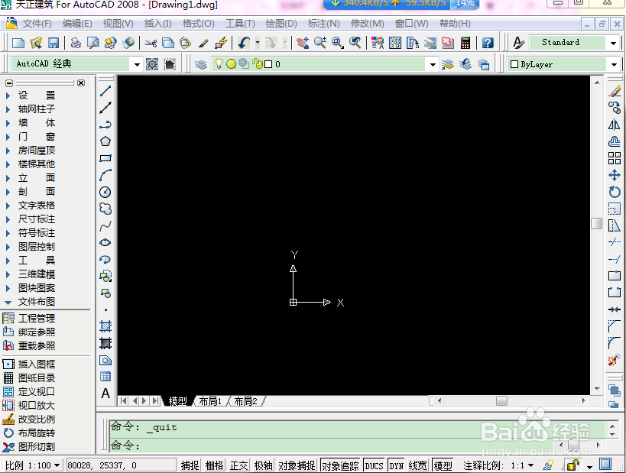Viewport: 626px width, 473px height.
Task: Open the 修改(M) menu
Action: 368,24
